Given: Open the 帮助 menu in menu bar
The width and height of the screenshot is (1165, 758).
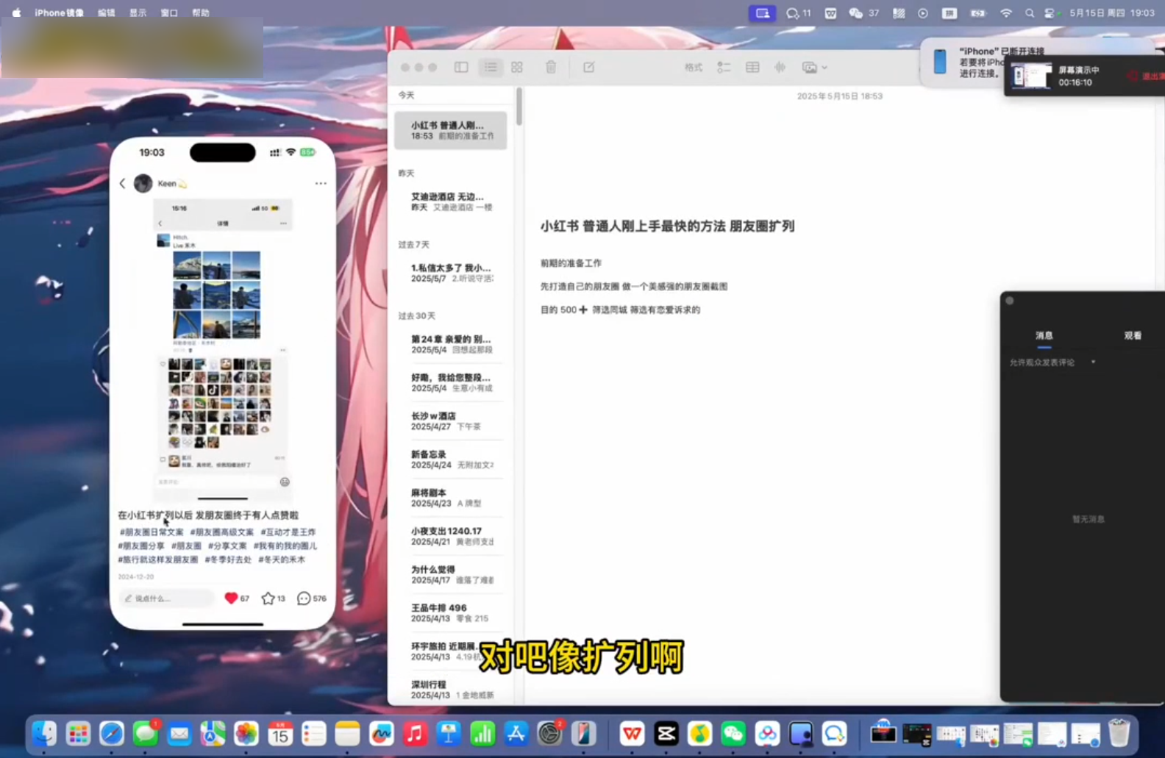Looking at the screenshot, I should pos(201,12).
